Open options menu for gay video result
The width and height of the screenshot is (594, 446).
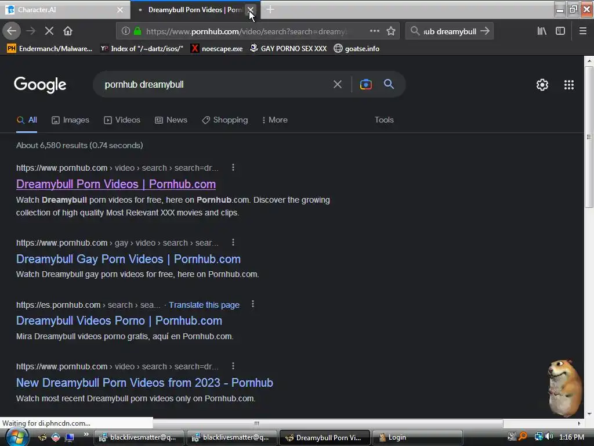pyautogui.click(x=233, y=242)
